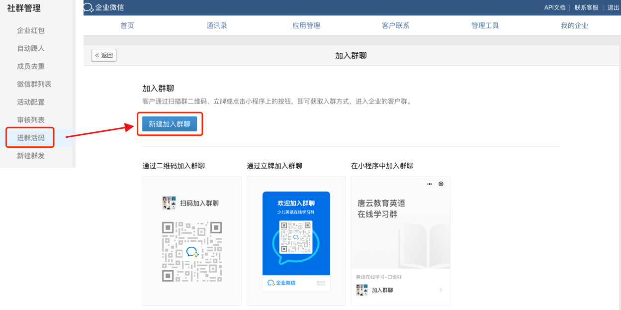Click group avatar icon in mini program card
This screenshot has width=621, height=310.
pyautogui.click(x=362, y=290)
